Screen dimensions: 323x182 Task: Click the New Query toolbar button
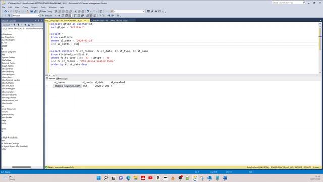point(46,11)
